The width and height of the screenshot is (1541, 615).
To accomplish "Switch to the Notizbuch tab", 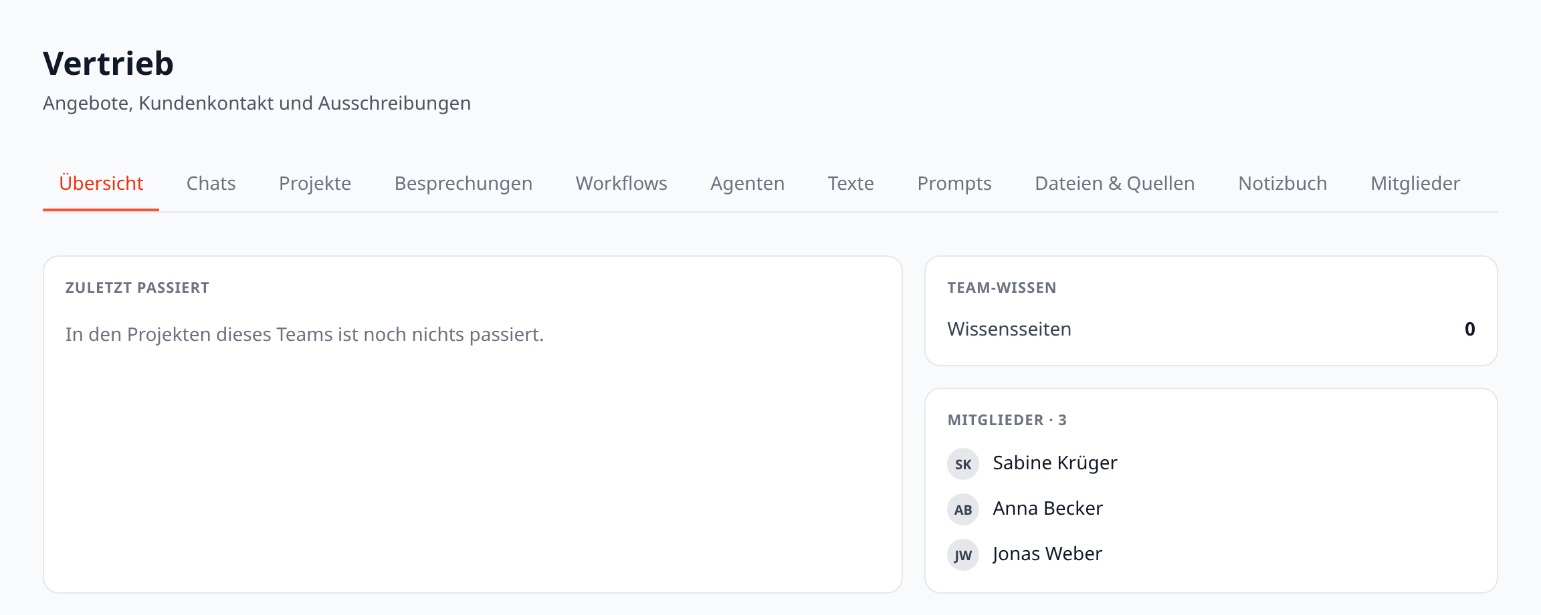I will (x=1283, y=183).
